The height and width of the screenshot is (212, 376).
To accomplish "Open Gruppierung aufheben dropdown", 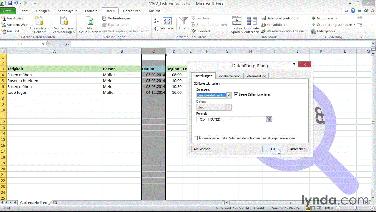I will click(354, 25).
